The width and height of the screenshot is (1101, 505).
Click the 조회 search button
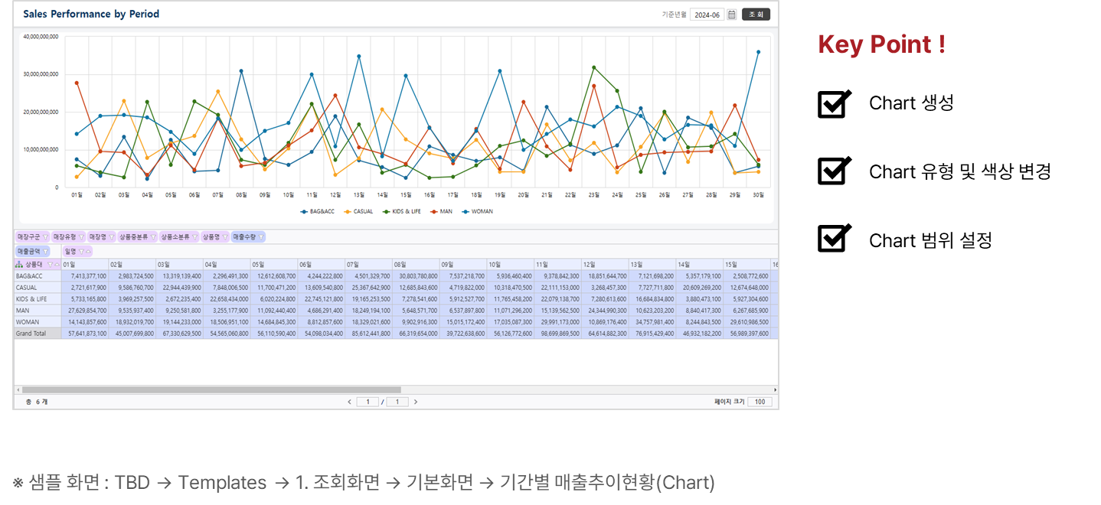pyautogui.click(x=756, y=15)
